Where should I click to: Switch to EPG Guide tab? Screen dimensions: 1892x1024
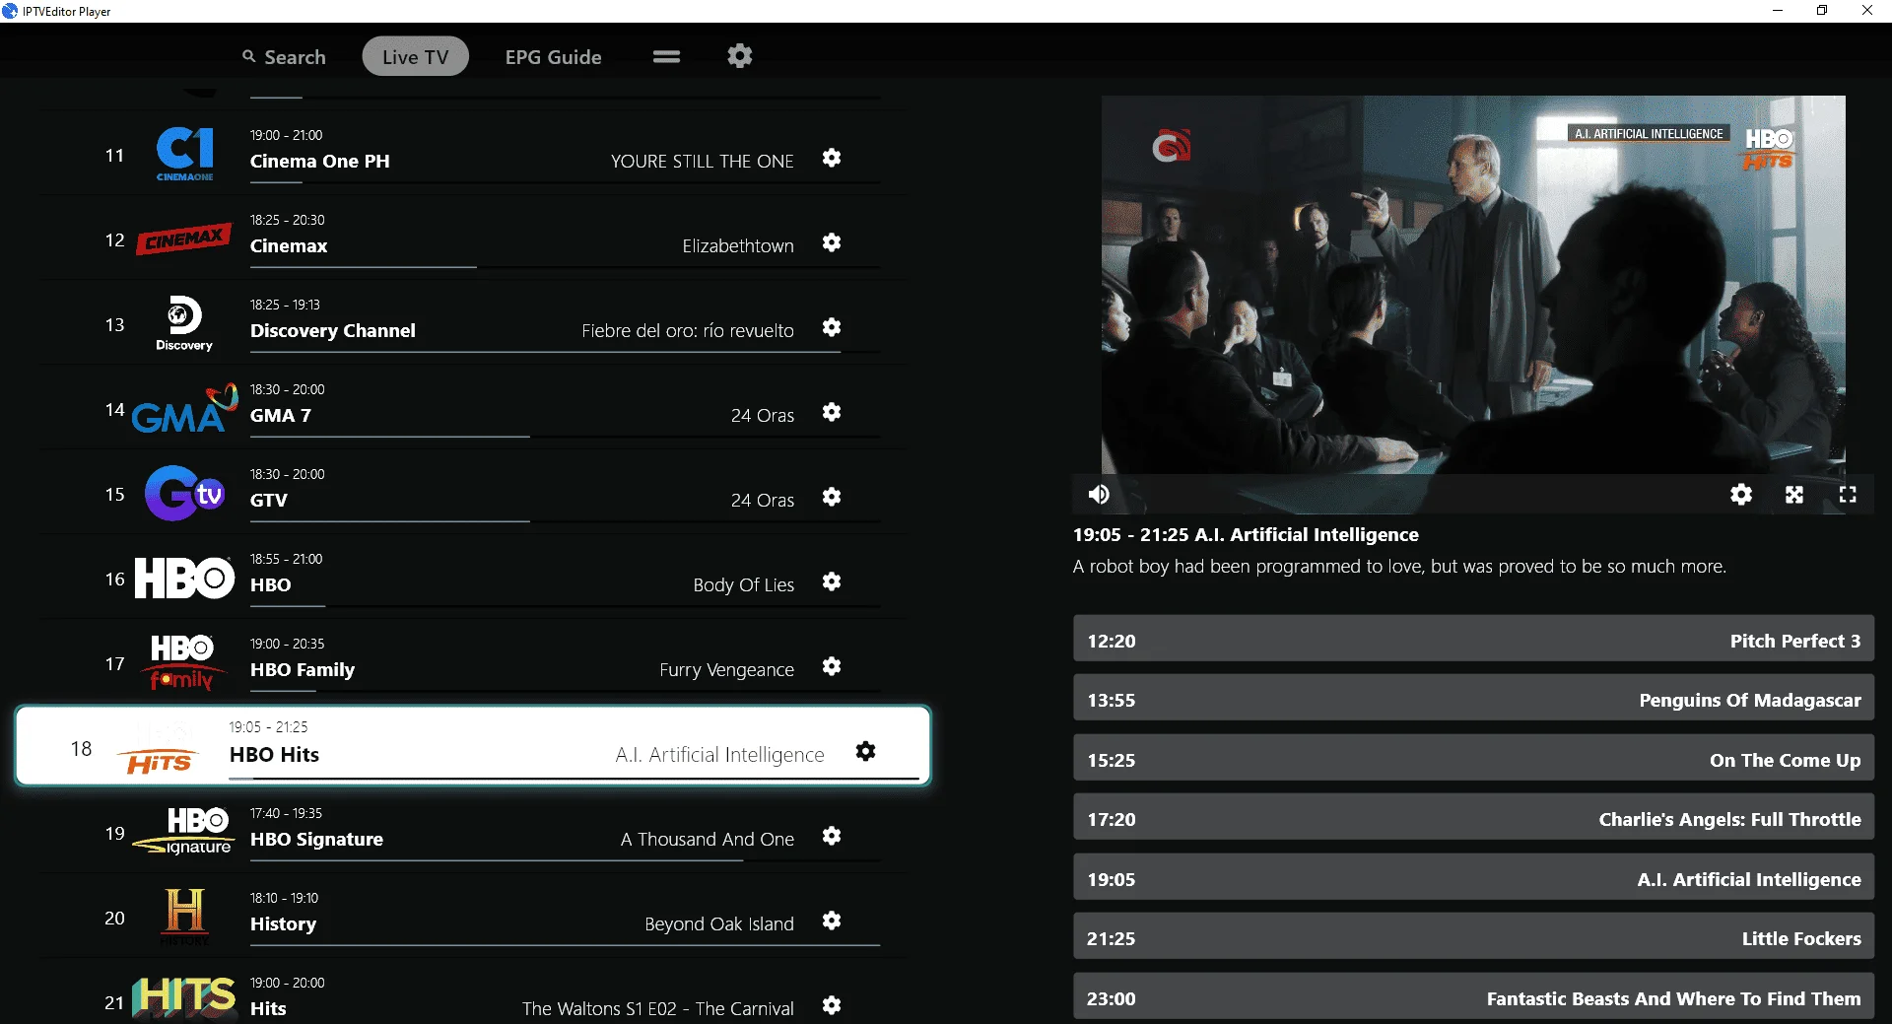coord(553,57)
